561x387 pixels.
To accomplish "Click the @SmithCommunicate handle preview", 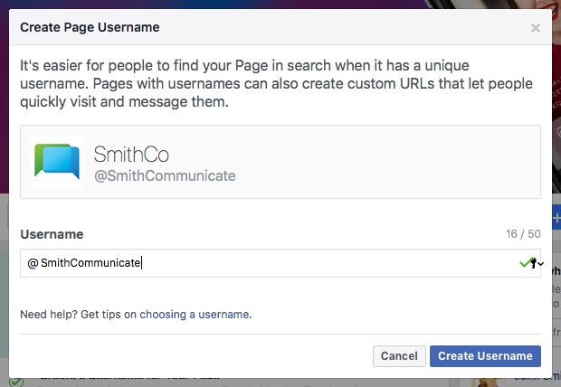I will (165, 176).
